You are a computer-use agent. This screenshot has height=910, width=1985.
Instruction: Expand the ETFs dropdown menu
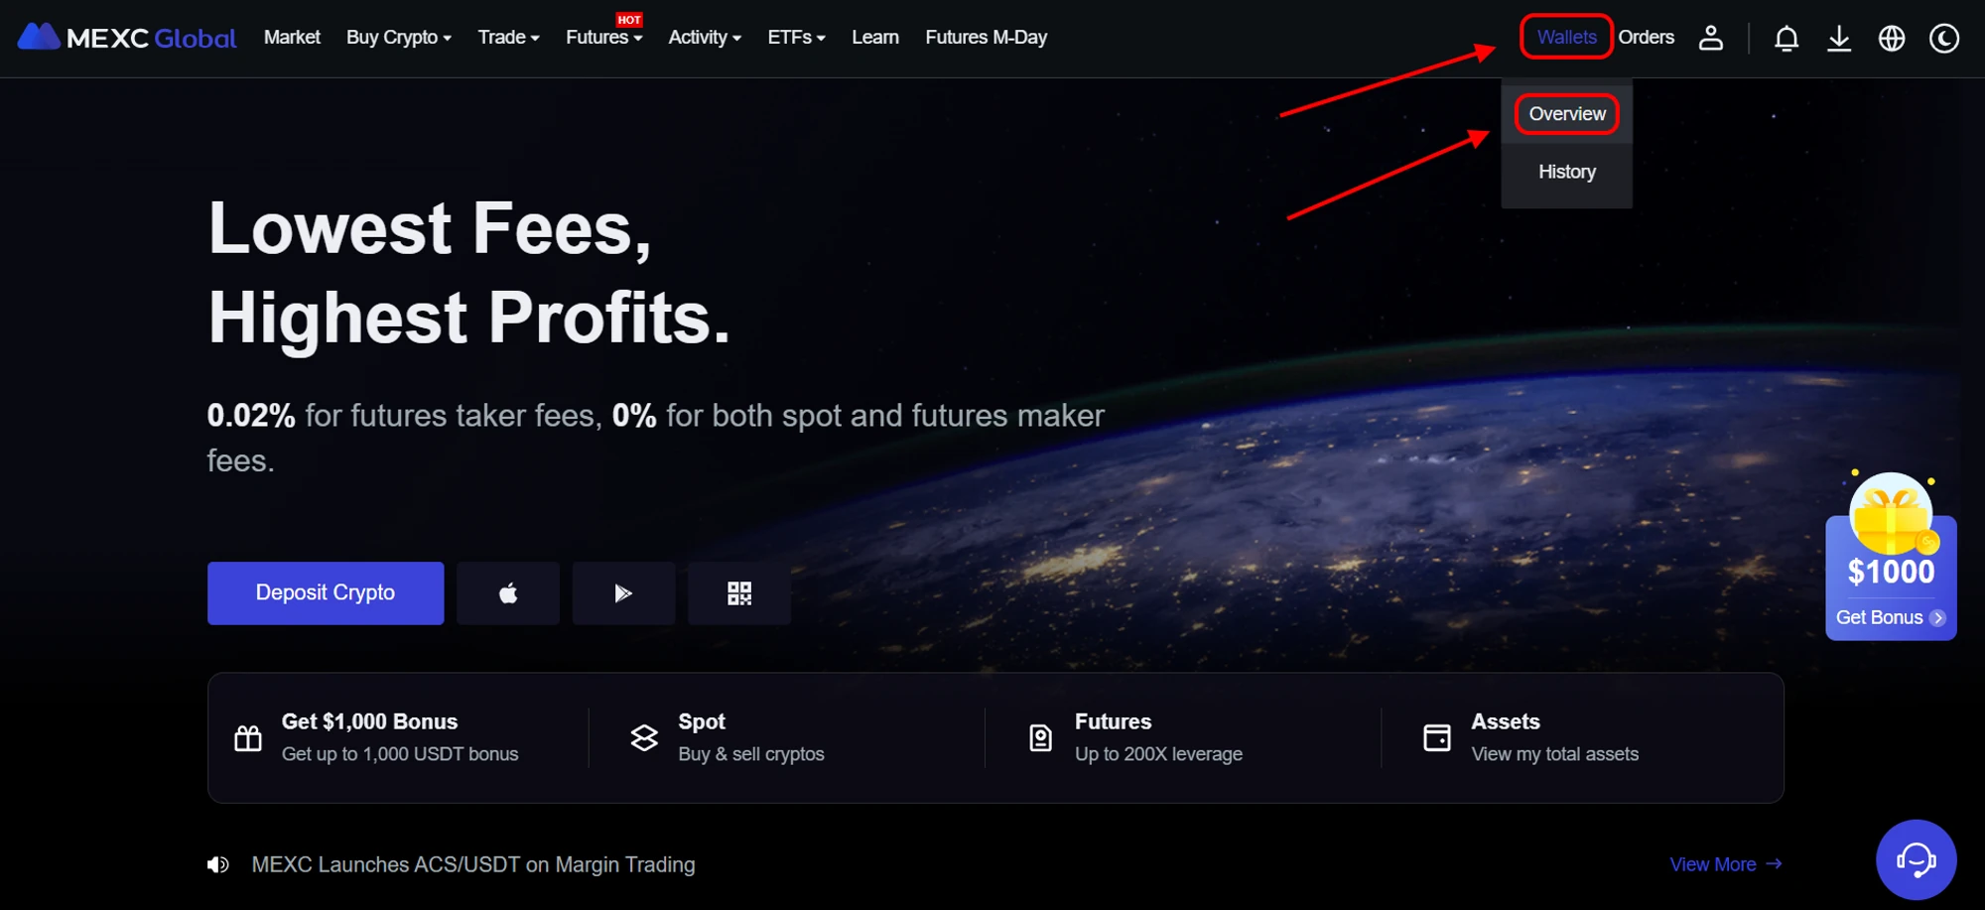click(x=796, y=38)
